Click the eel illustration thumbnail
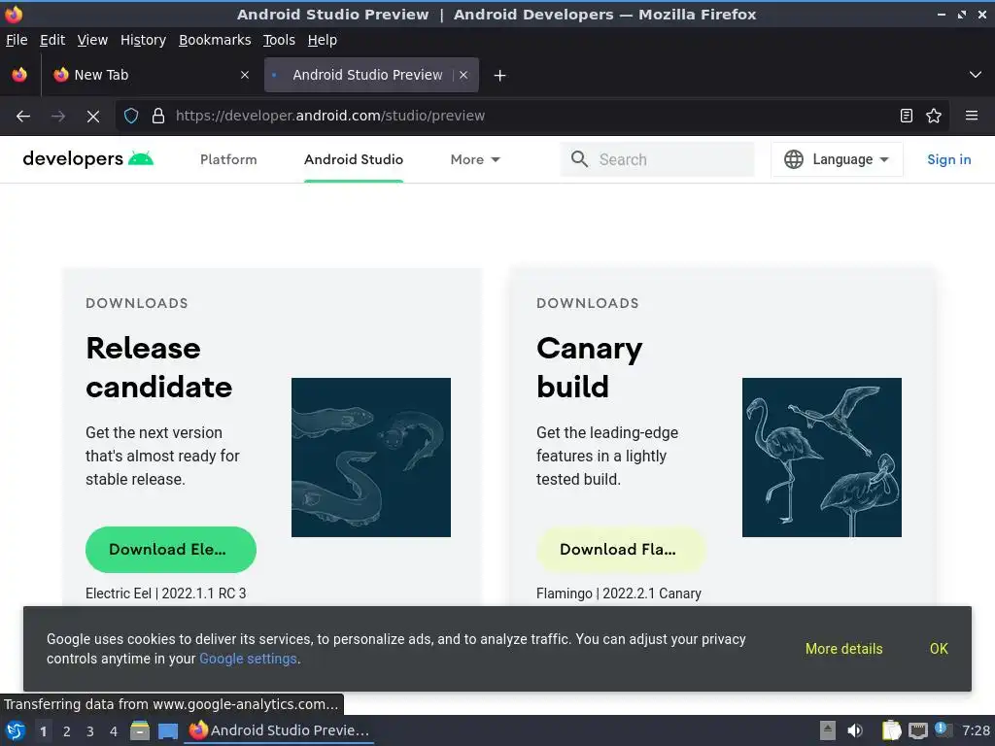Image resolution: width=995 pixels, height=746 pixels. pyautogui.click(x=371, y=458)
